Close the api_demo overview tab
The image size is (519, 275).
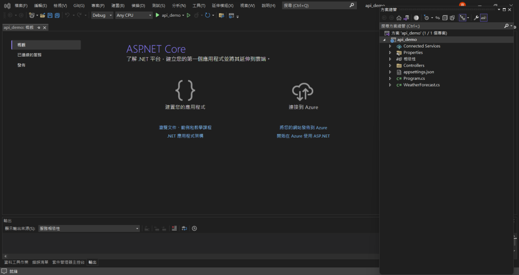pyautogui.click(x=45, y=28)
